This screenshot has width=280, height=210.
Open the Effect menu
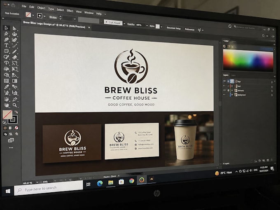click(x=70, y=11)
